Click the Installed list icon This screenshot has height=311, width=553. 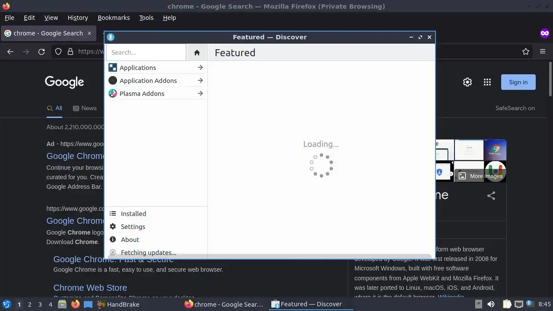113,213
